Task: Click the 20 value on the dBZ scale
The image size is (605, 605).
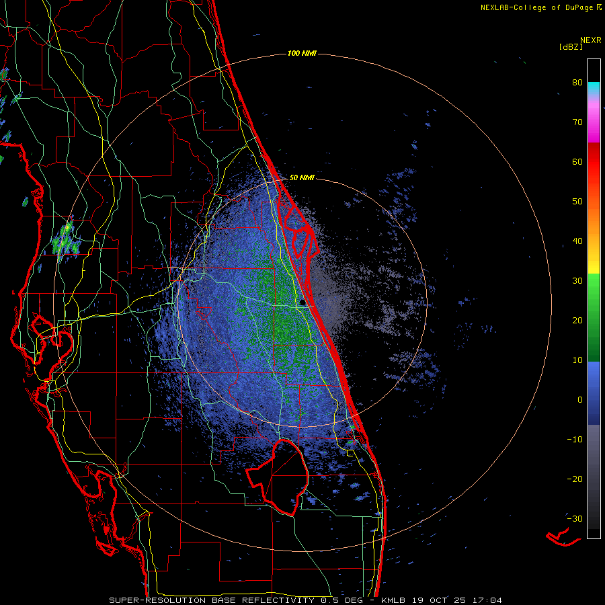Action: [x=577, y=321]
